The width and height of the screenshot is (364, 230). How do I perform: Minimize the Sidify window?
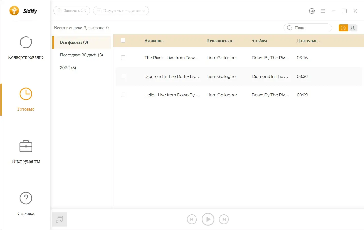pyautogui.click(x=334, y=11)
